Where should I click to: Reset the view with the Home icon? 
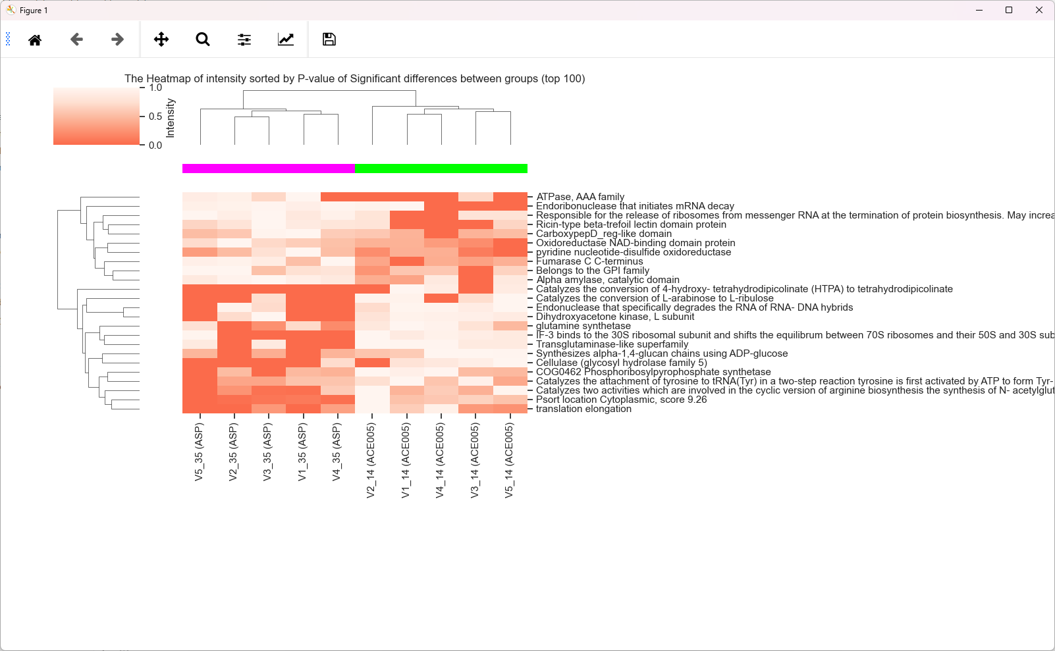(35, 39)
